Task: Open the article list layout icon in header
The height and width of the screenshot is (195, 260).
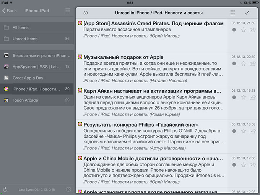Action: (x=233, y=13)
